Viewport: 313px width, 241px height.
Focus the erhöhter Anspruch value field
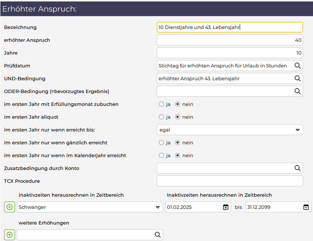click(x=230, y=40)
